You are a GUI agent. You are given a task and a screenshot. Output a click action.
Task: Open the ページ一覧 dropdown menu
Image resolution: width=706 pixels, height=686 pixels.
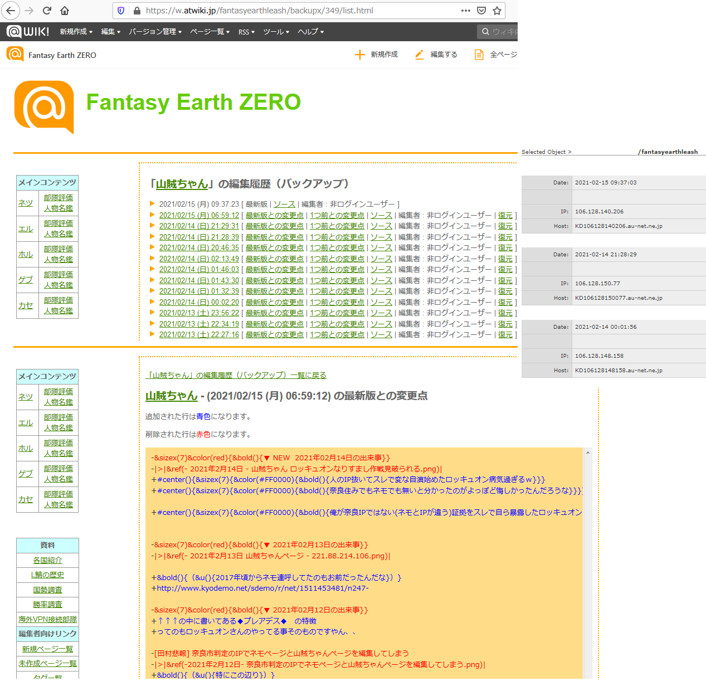(x=210, y=32)
